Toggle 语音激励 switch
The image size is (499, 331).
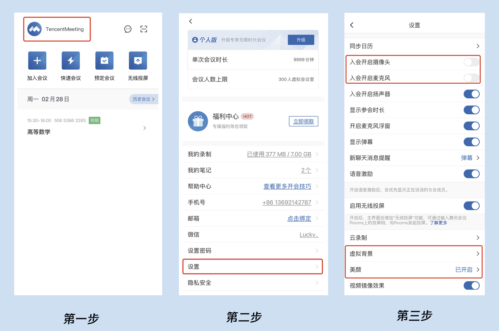point(472,174)
